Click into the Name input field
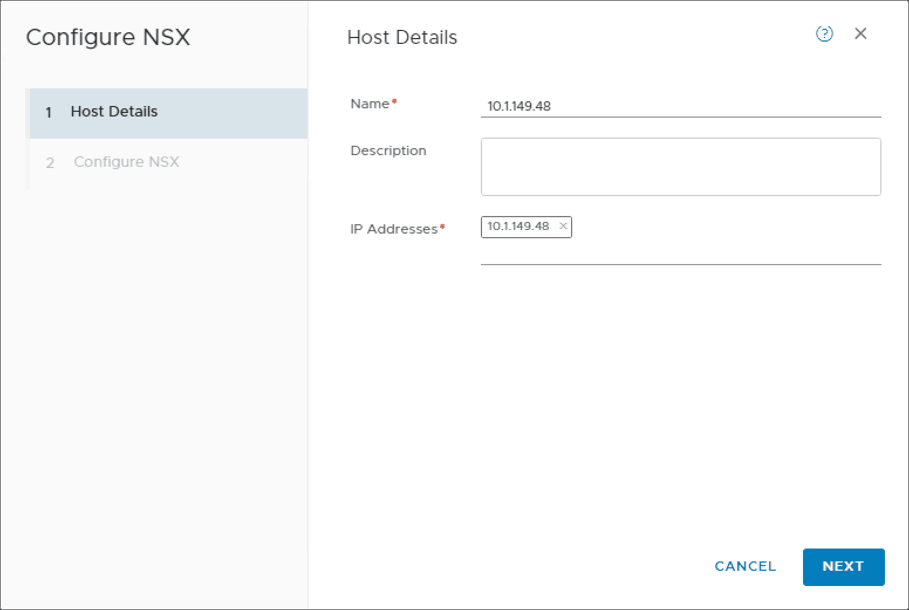This screenshot has height=610, width=909. [x=681, y=106]
